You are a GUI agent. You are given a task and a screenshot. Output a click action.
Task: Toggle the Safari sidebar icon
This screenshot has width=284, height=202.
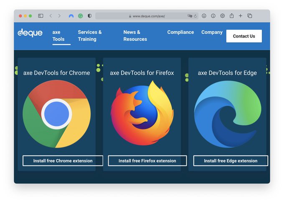(x=41, y=16)
